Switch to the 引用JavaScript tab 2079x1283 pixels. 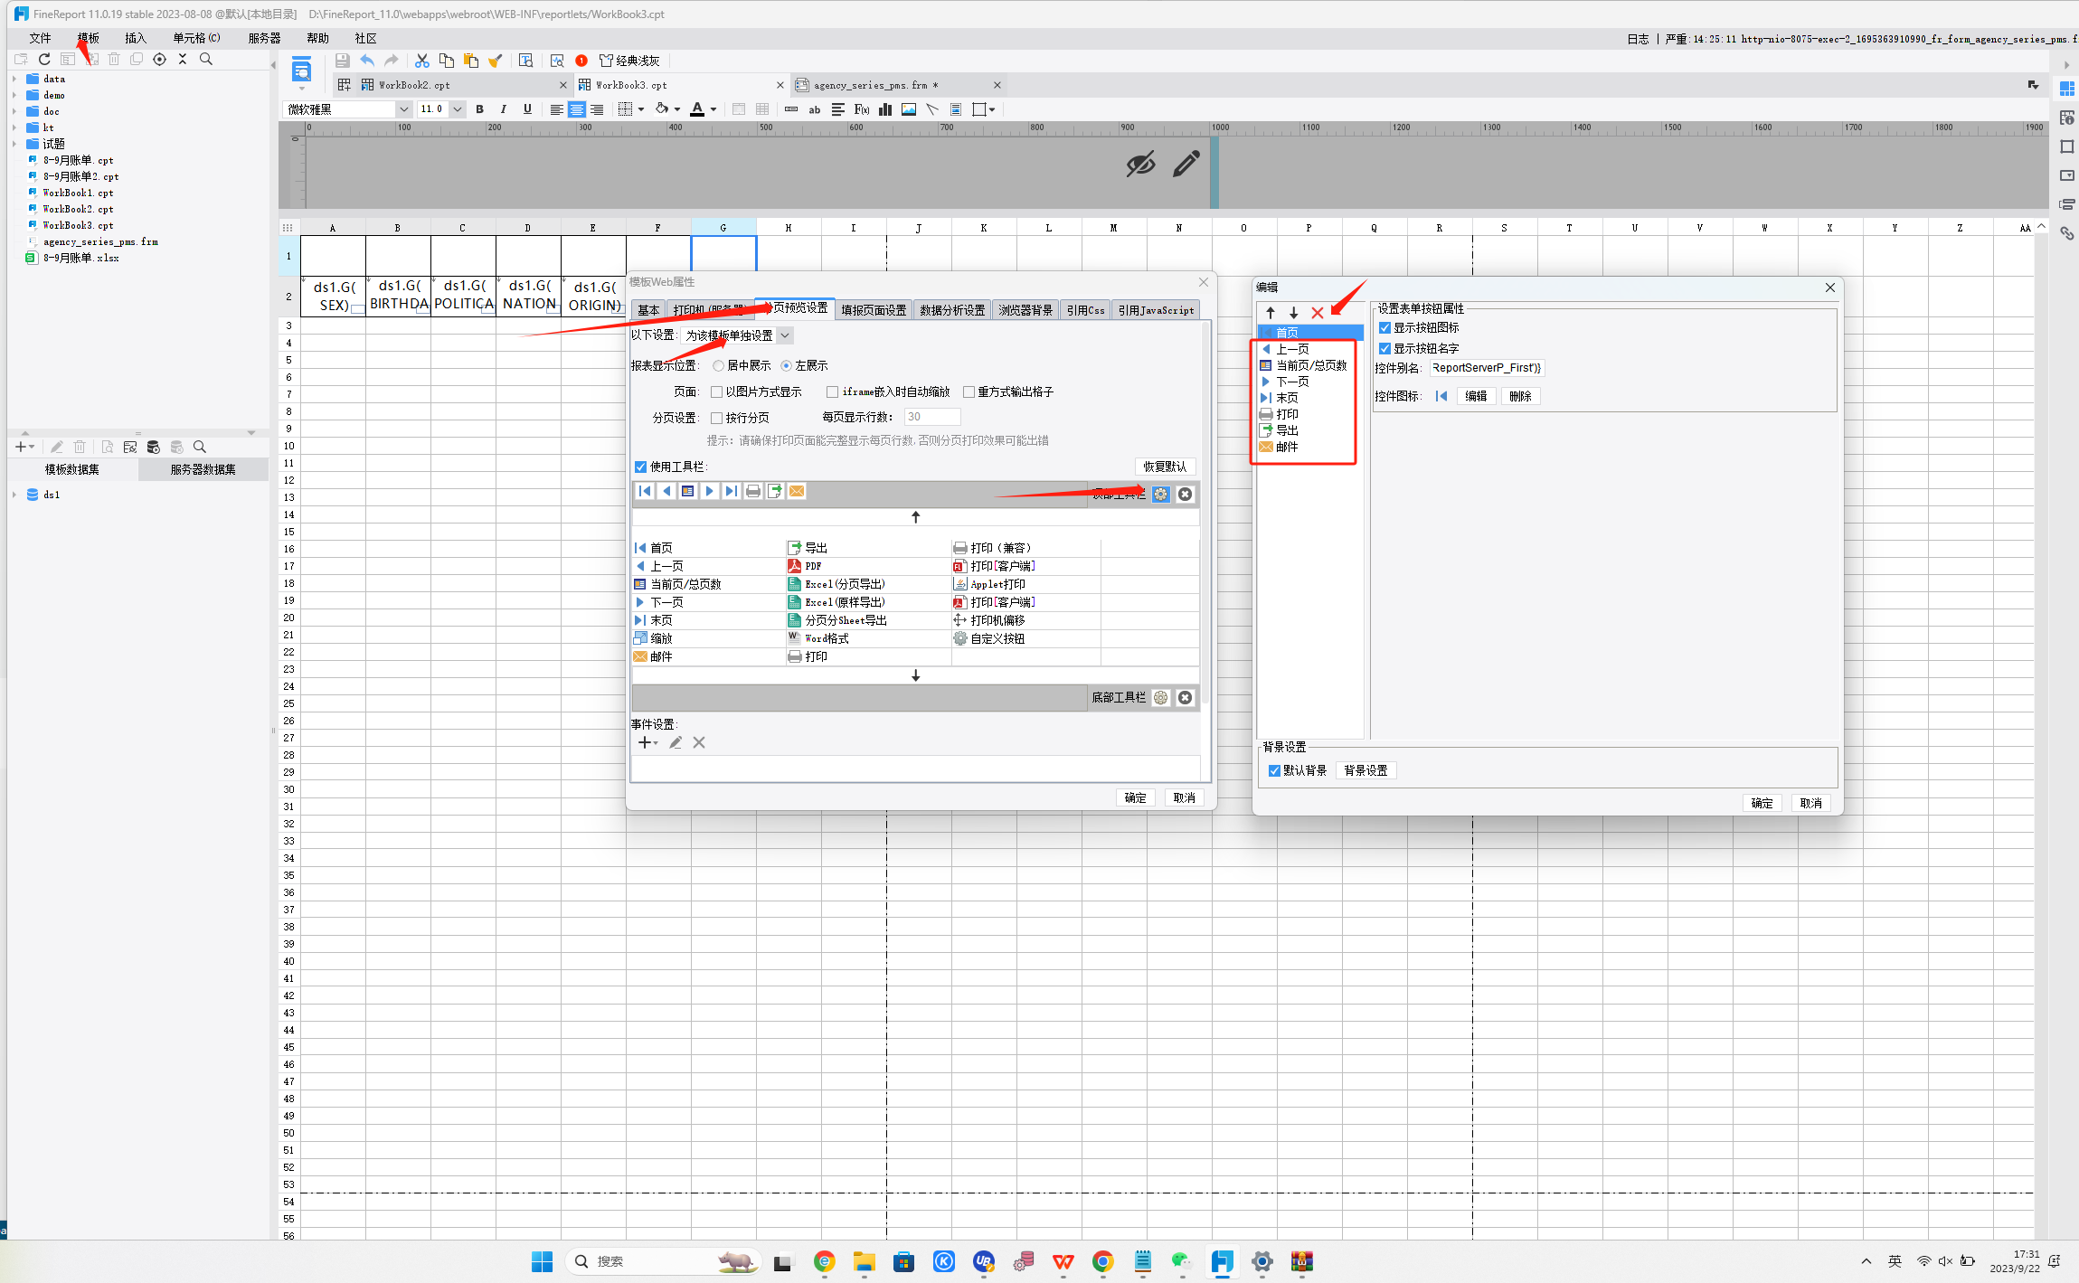(x=1156, y=310)
